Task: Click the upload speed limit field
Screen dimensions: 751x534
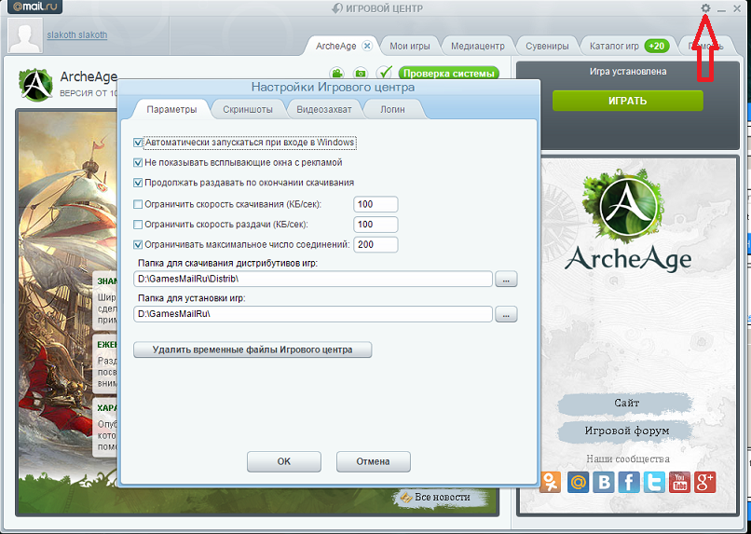Action: (x=375, y=225)
